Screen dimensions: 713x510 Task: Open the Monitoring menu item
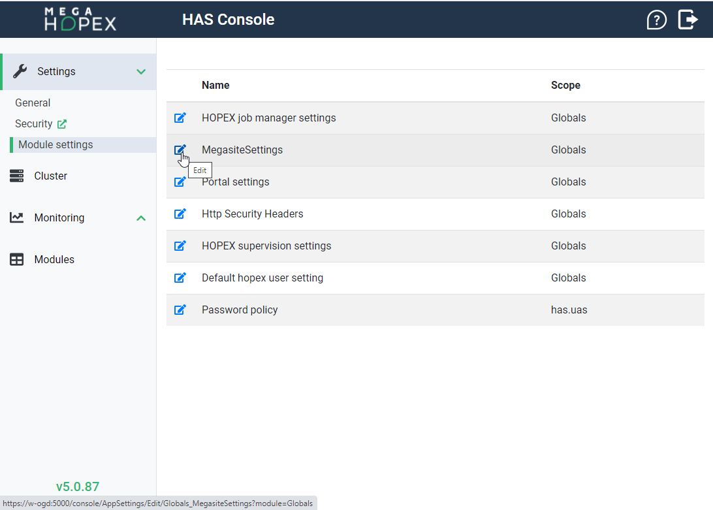click(x=59, y=218)
